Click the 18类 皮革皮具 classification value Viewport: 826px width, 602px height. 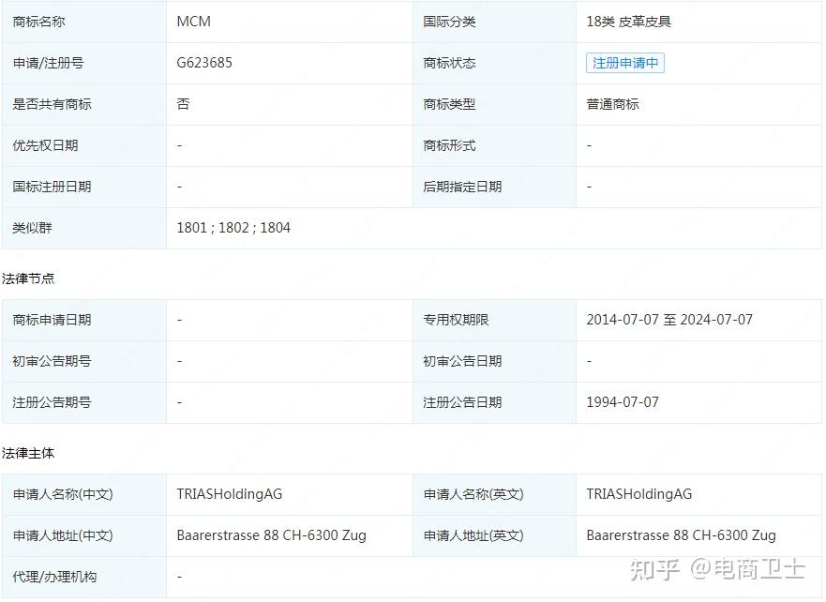pos(628,22)
